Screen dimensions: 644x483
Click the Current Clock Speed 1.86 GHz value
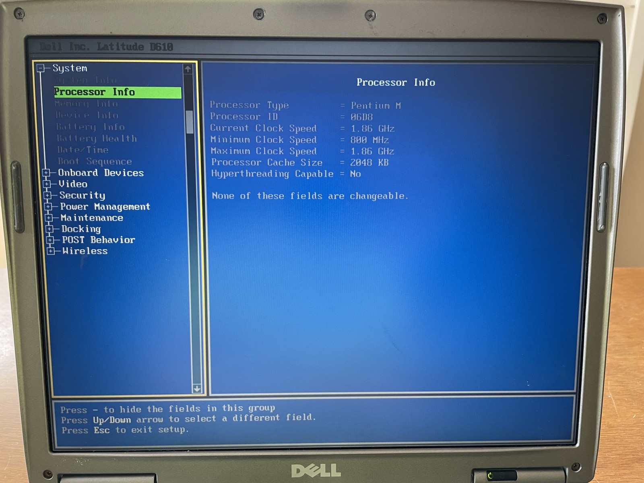[x=372, y=128]
